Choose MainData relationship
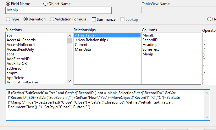The image size is (216, 130). (83, 49)
